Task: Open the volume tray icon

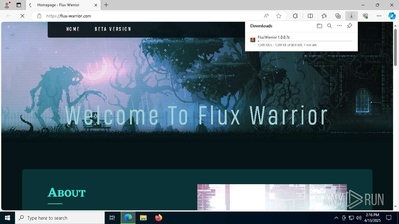Action: pyautogui.click(x=359, y=218)
